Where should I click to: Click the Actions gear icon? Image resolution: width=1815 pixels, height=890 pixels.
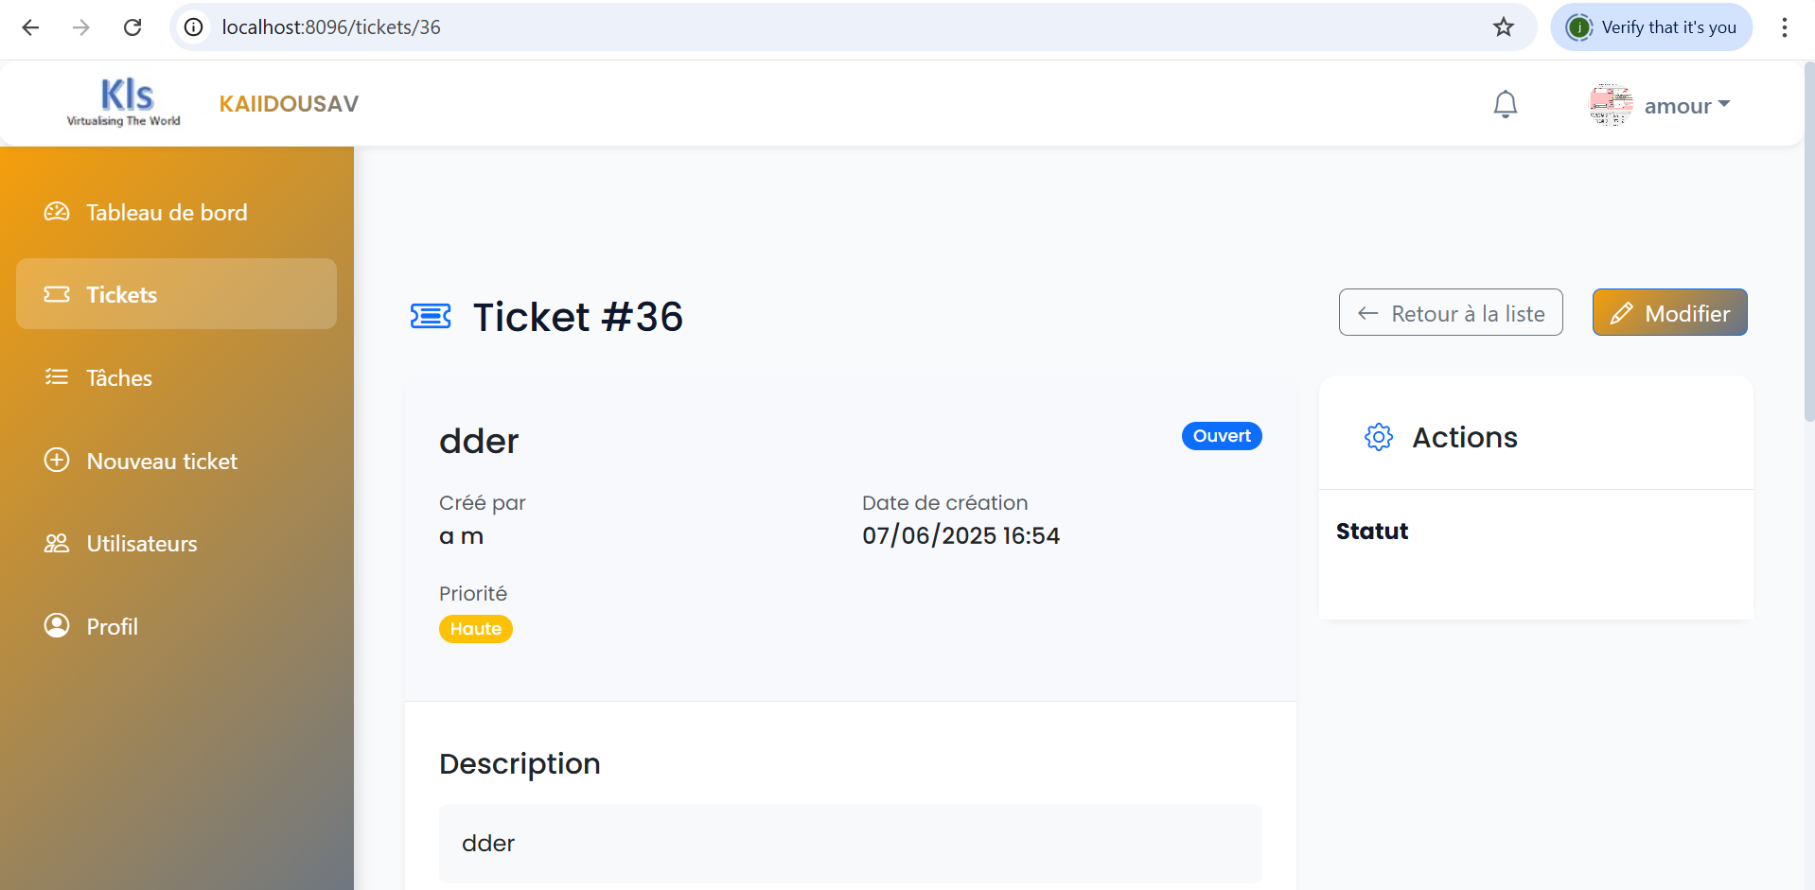(x=1379, y=437)
